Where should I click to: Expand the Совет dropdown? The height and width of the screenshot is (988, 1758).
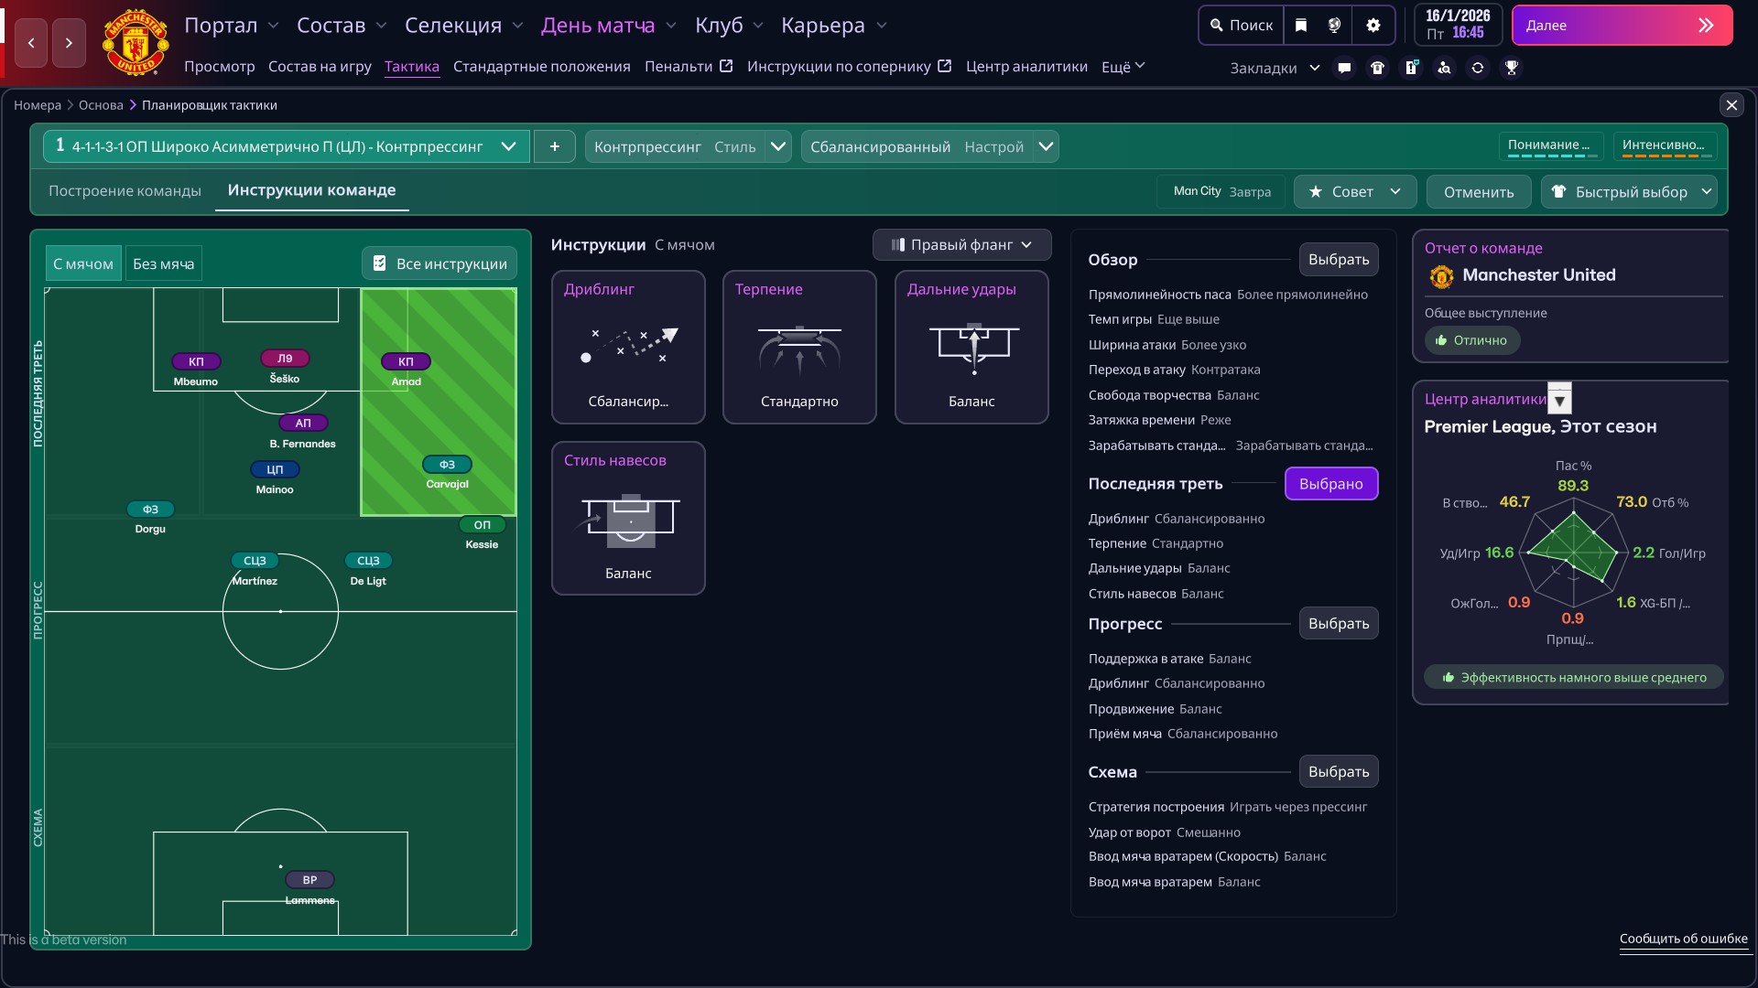point(1354,192)
